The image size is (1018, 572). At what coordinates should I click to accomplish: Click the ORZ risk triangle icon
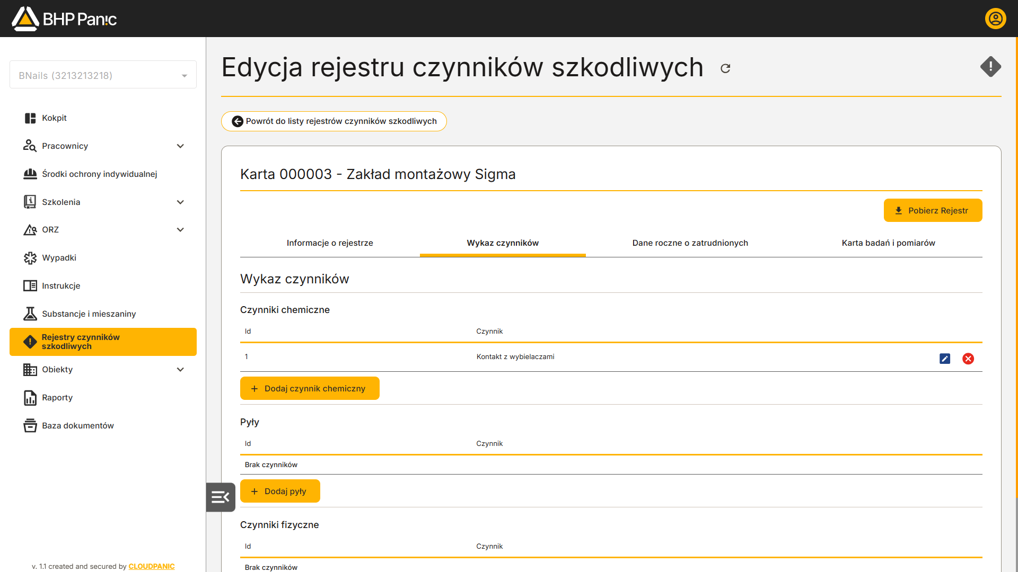[x=30, y=230]
